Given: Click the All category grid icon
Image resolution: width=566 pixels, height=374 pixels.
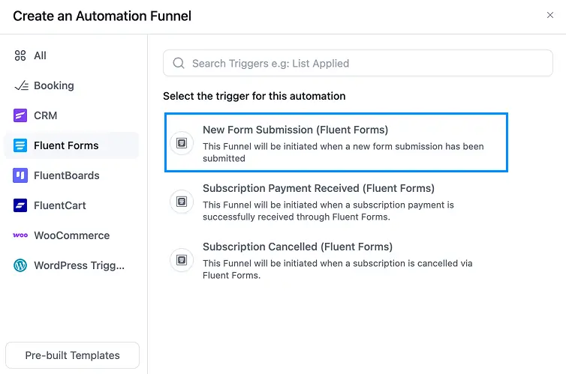Looking at the screenshot, I should (x=20, y=55).
